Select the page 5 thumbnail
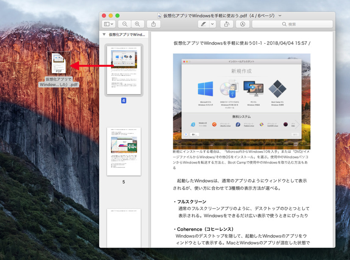 pos(124,151)
